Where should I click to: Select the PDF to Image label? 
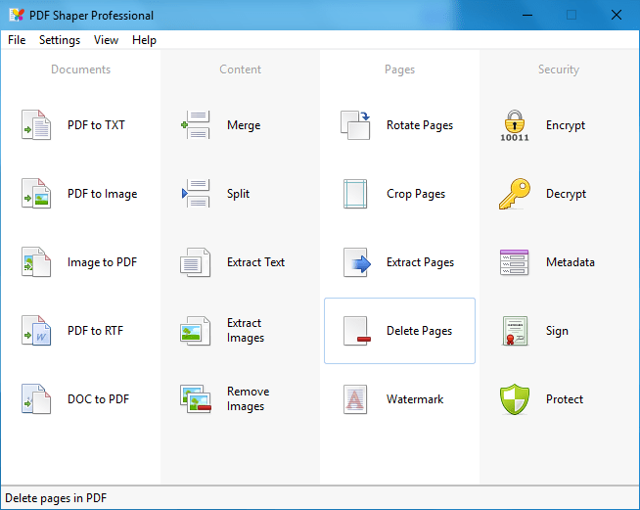[x=103, y=194]
